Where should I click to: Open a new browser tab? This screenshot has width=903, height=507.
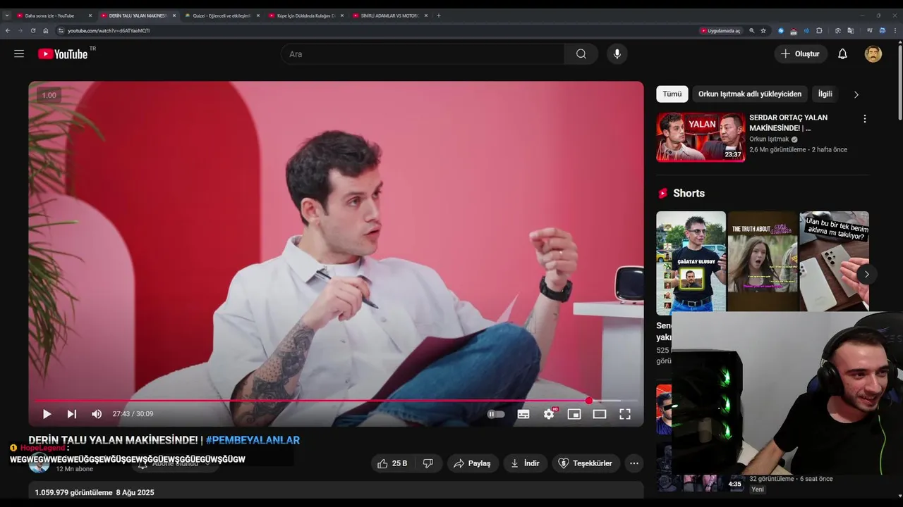[x=439, y=15]
